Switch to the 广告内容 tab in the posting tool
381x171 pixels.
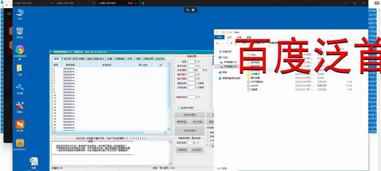click(x=66, y=59)
